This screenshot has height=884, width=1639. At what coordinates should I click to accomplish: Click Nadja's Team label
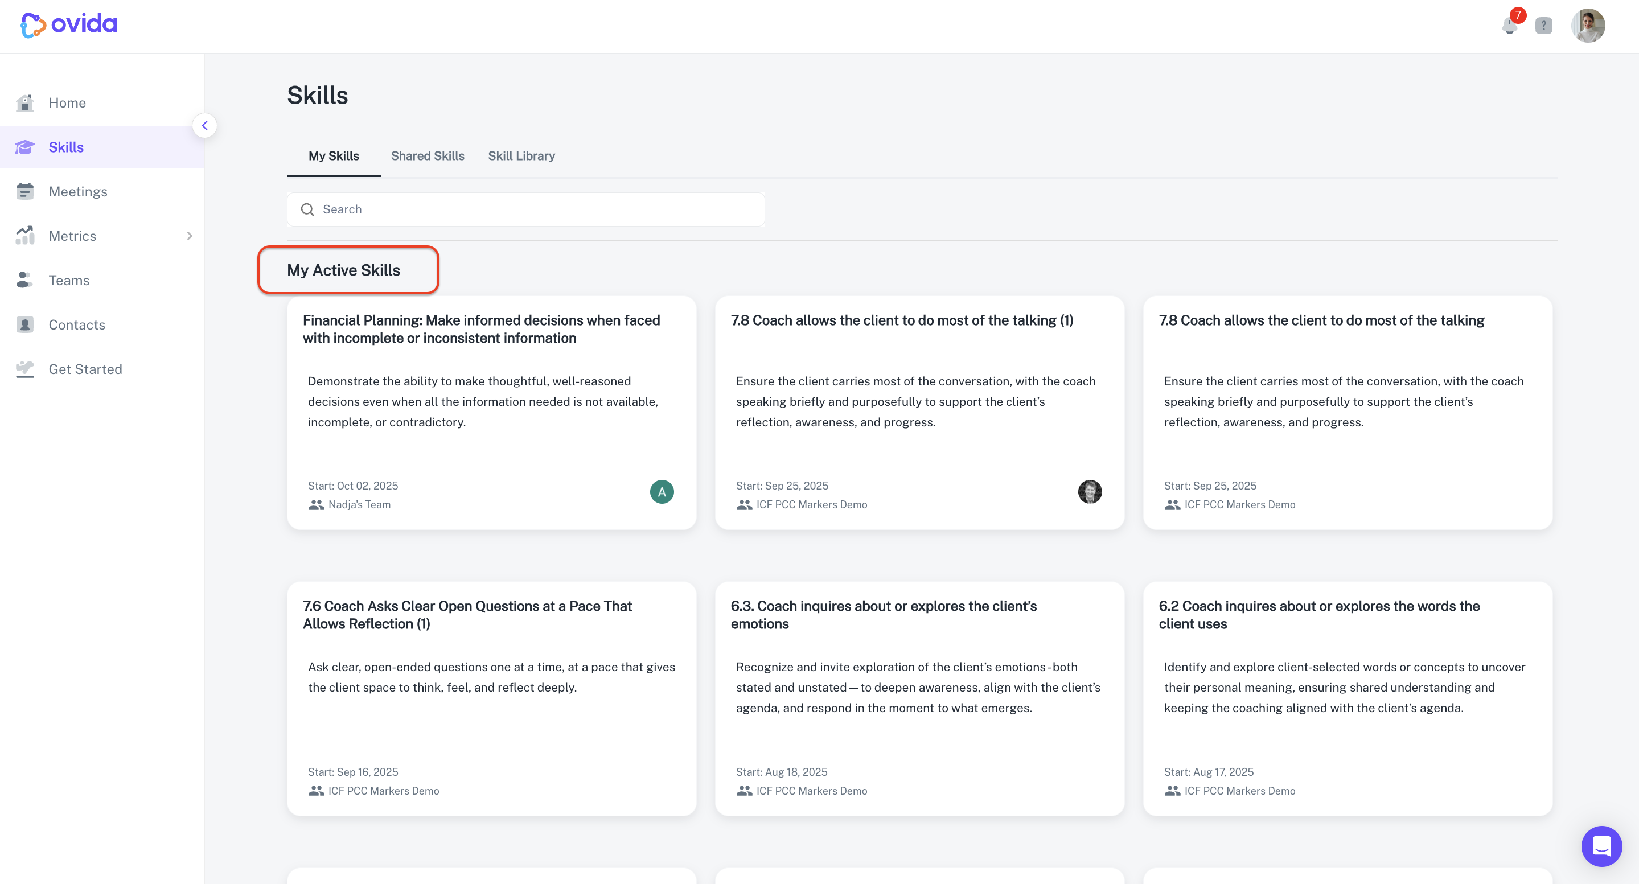coord(359,504)
